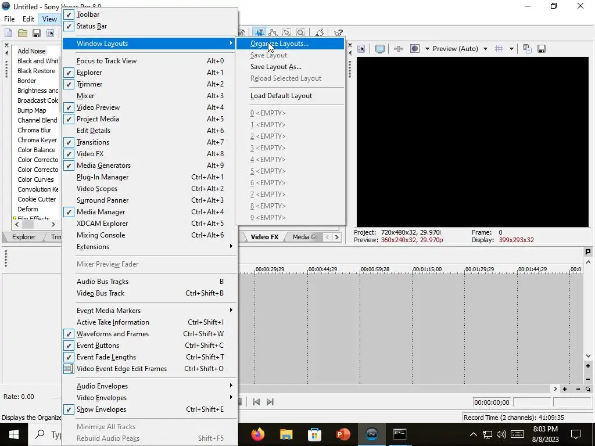Click timeline zoom in plus icon
595x446 pixels.
(565, 389)
